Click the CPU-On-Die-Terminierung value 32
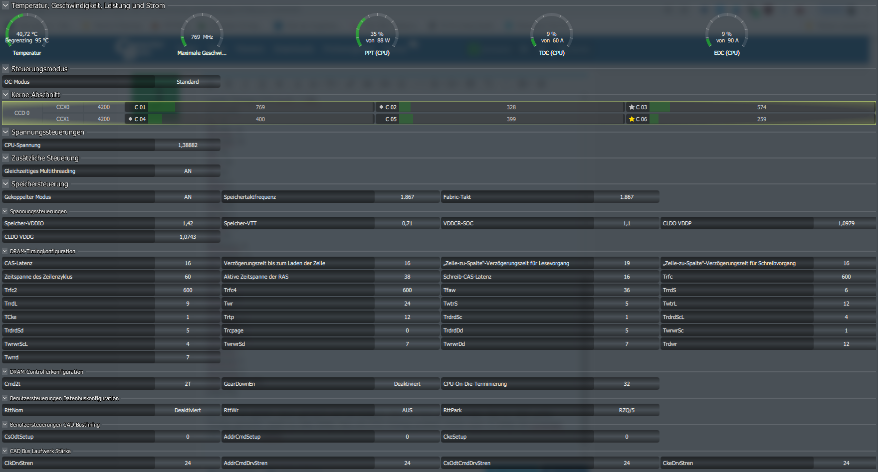878x472 pixels. click(x=627, y=384)
